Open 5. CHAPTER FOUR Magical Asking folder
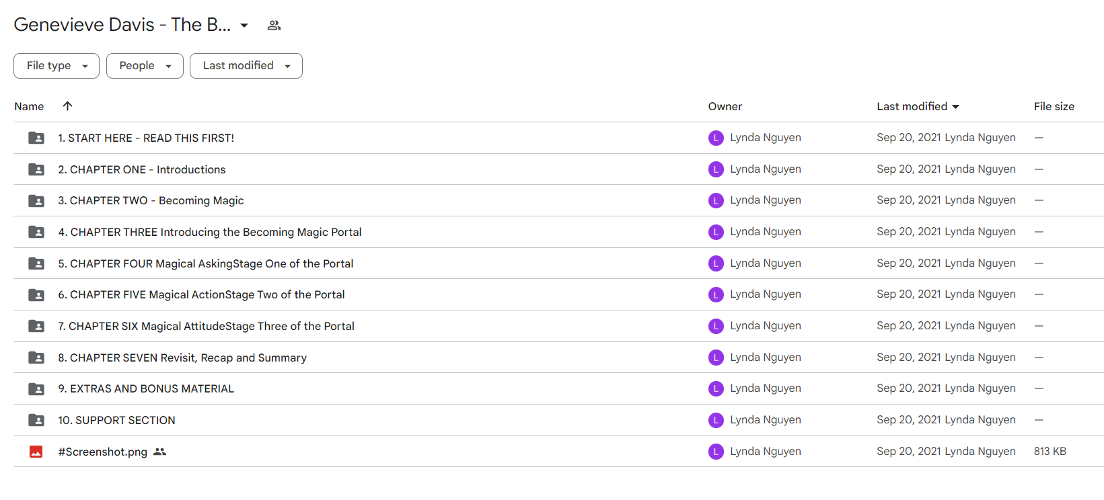The width and height of the screenshot is (1104, 500). click(206, 263)
